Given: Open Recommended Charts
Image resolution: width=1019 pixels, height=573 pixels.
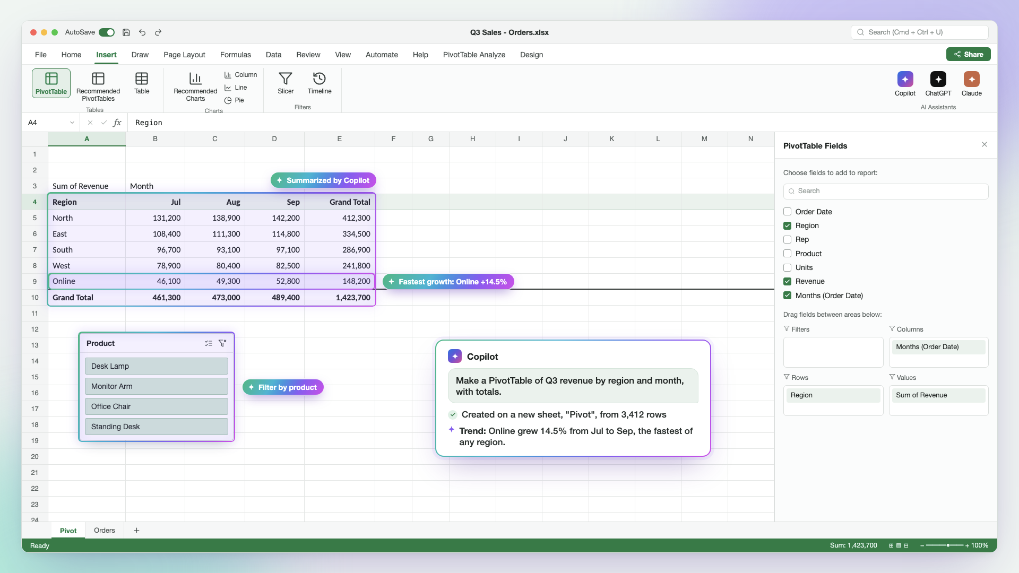Looking at the screenshot, I should (195, 86).
